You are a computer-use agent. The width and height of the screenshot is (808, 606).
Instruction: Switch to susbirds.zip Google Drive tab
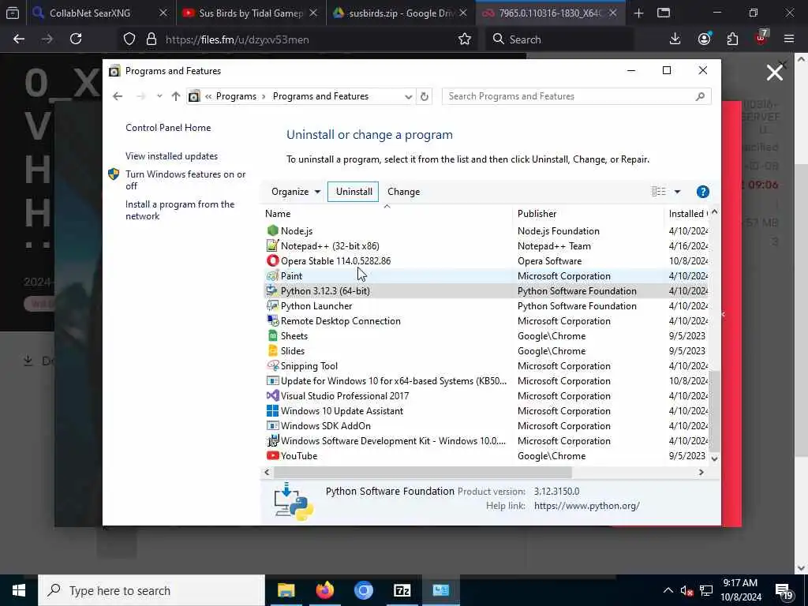tap(400, 13)
